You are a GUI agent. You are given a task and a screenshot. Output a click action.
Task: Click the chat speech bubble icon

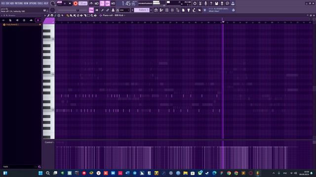(227, 3)
